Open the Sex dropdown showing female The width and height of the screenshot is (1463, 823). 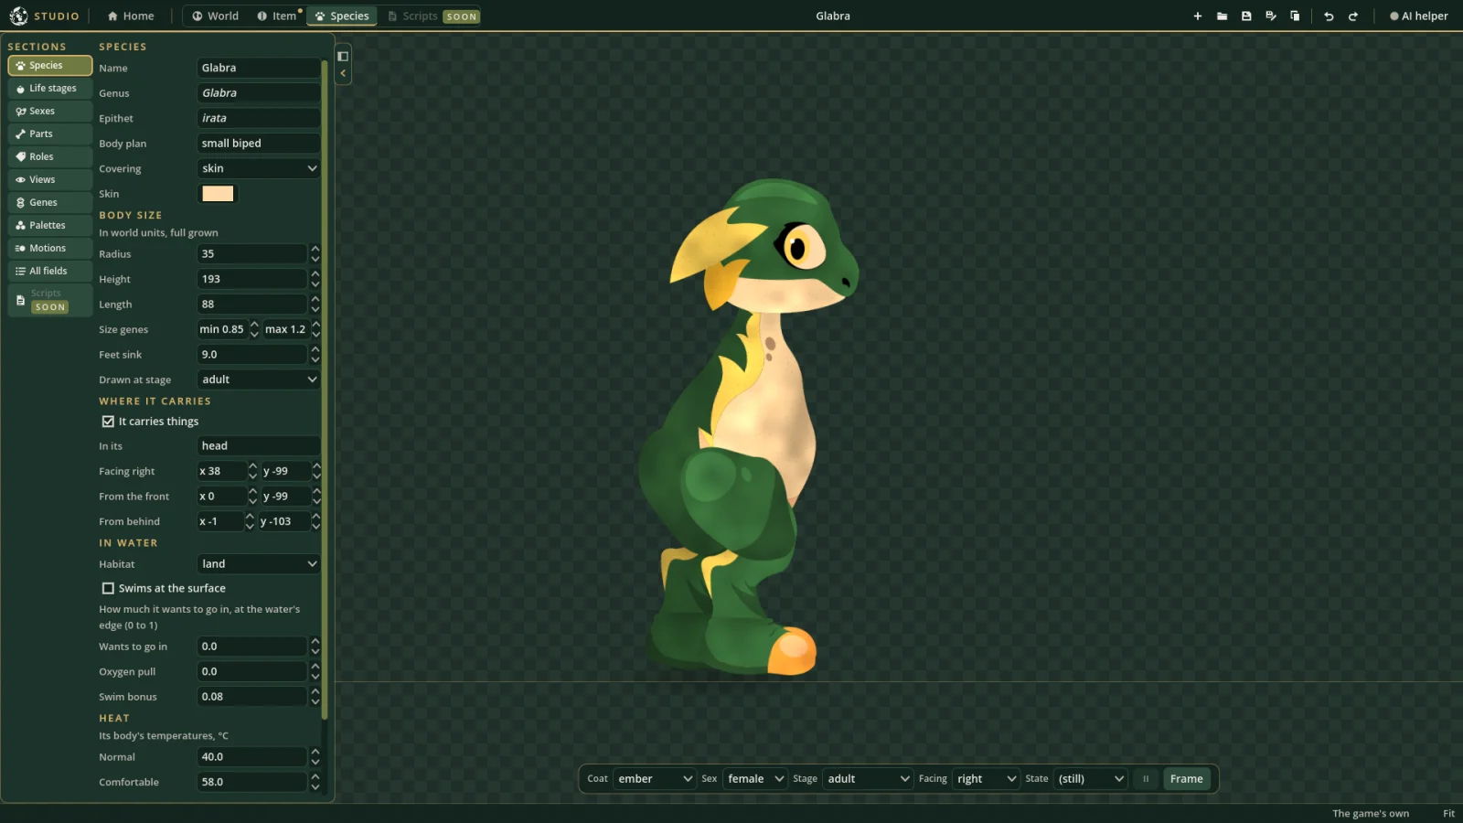coord(755,779)
